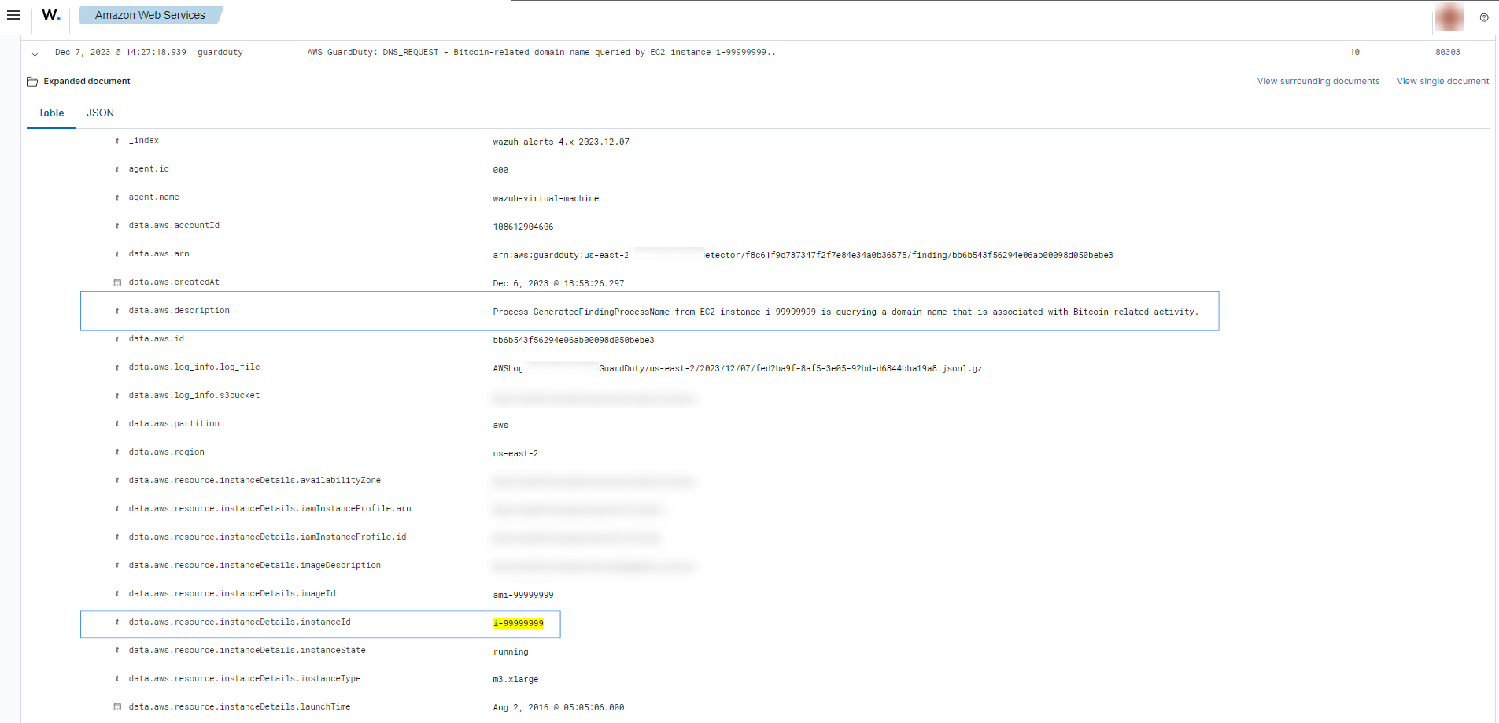This screenshot has width=1499, height=723.
Task: Click the highlighted instance ID i-99999999
Action: coord(518,624)
